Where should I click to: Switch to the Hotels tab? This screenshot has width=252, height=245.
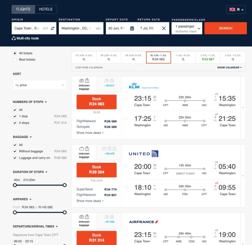pyautogui.click(x=46, y=9)
